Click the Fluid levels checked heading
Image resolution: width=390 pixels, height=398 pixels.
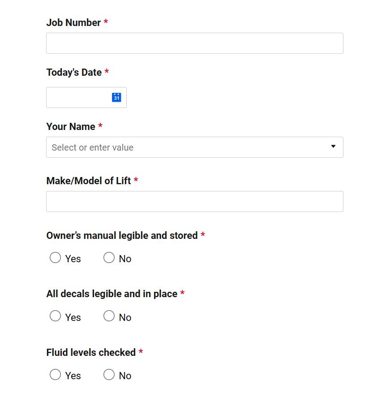[91, 353]
